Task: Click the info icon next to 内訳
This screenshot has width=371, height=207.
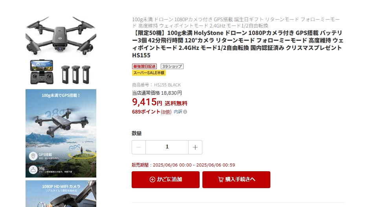Action: pos(185,112)
